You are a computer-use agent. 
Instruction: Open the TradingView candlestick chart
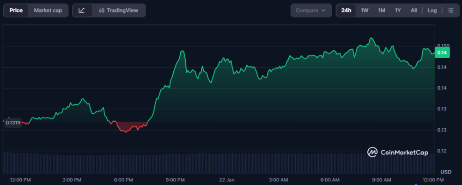(118, 10)
